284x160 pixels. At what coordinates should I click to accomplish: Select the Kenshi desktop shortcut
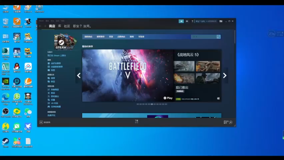click(x=28, y=23)
